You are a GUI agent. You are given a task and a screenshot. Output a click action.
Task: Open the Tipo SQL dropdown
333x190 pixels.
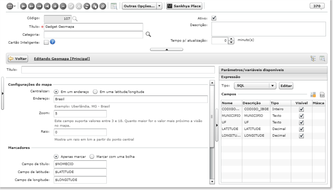[255, 86]
